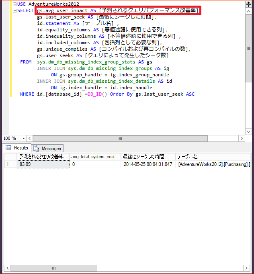Click the editor horizontal scroll left arrow
This screenshot has width=254, height=274.
(x=30, y=138)
